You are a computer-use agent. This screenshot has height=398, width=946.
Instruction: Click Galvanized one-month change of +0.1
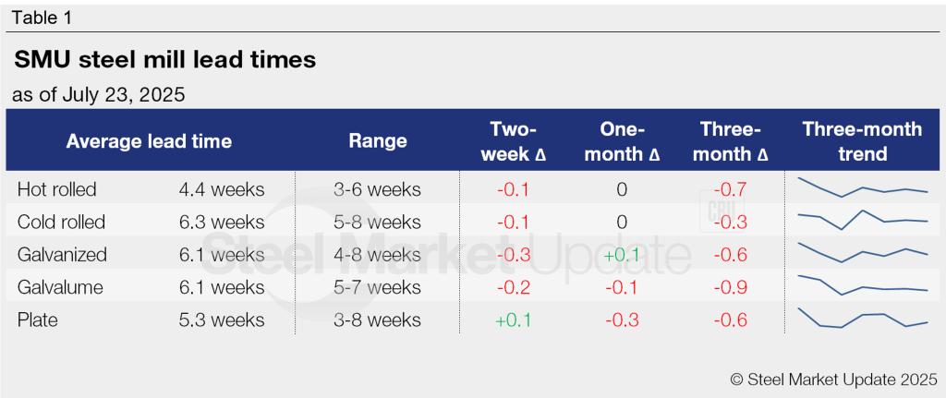pyautogui.click(x=622, y=255)
